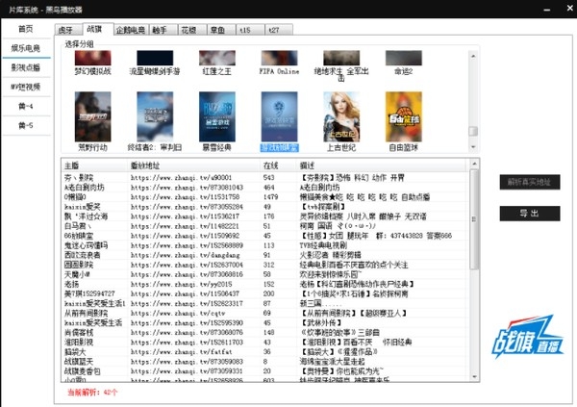Select the streamer row 肖偶客栈
The width and height of the screenshot is (577, 407).
click(265, 332)
